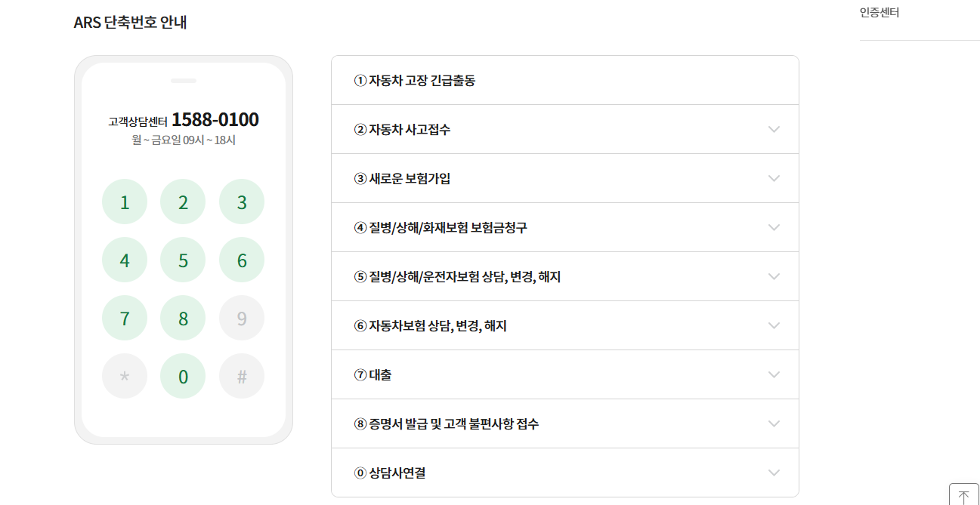Expand the 새로운 보험가입 chevron
This screenshot has width=980, height=505.
774,178
